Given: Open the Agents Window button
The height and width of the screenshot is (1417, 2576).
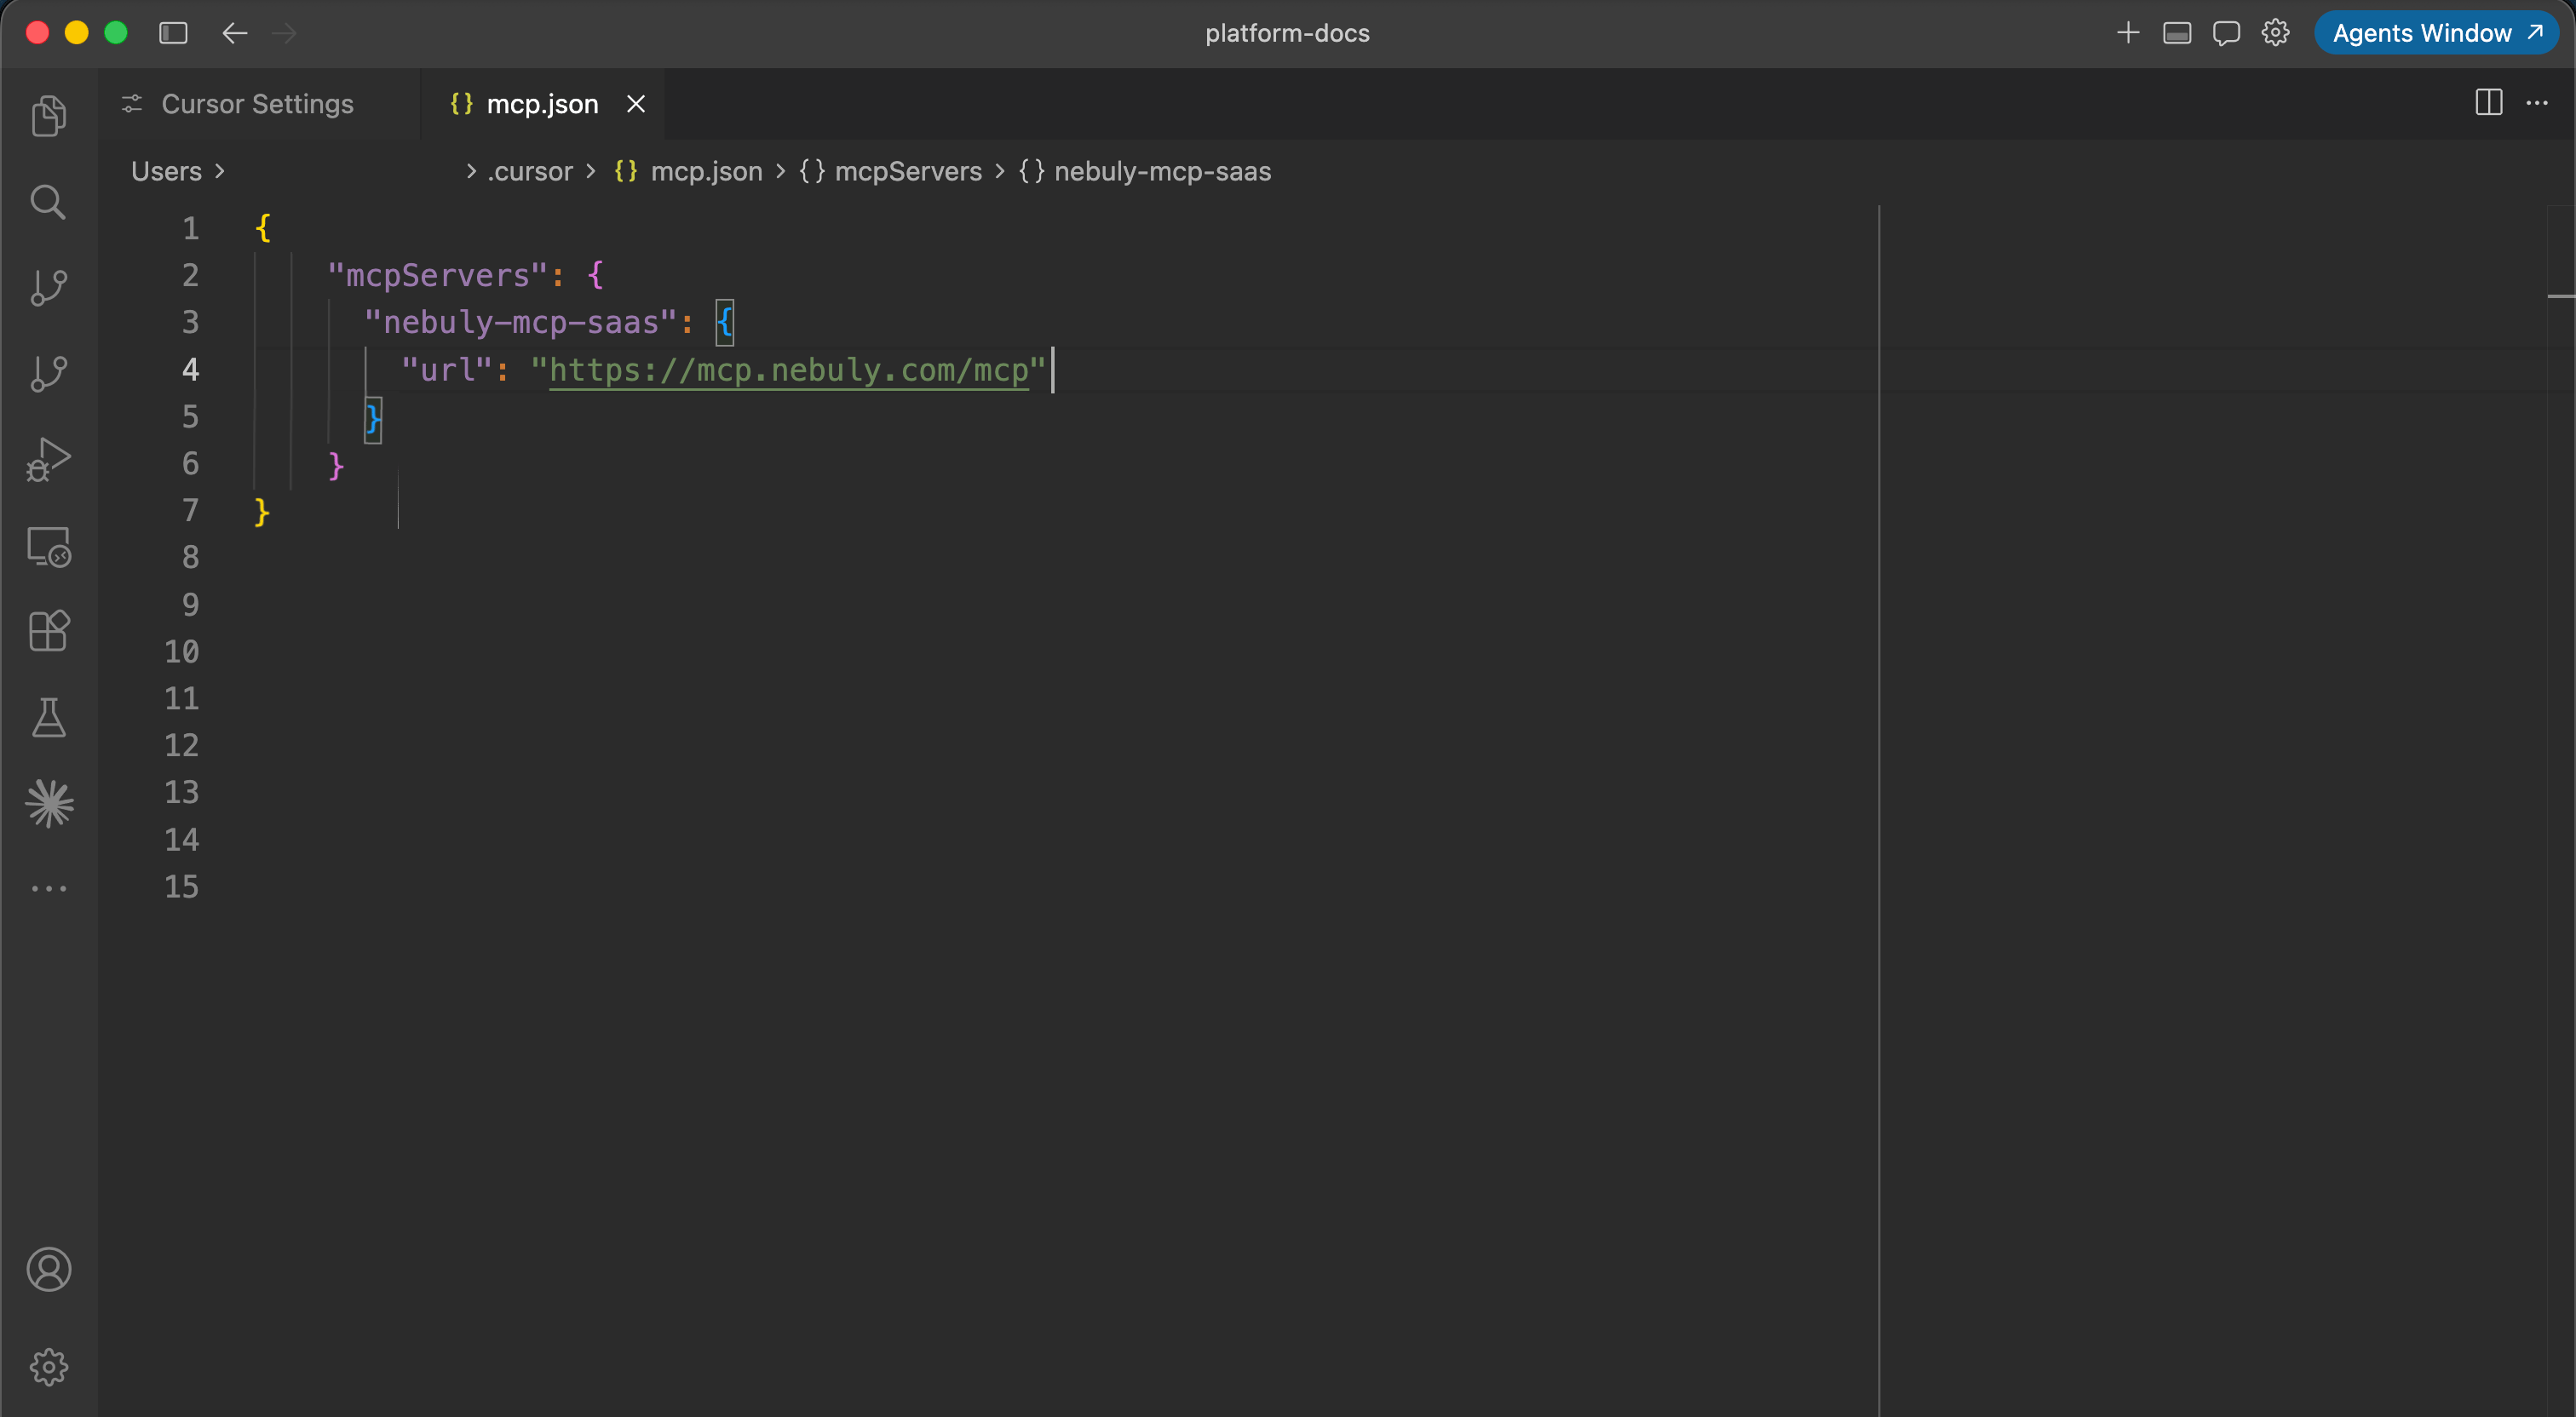Looking at the screenshot, I should click(2436, 33).
